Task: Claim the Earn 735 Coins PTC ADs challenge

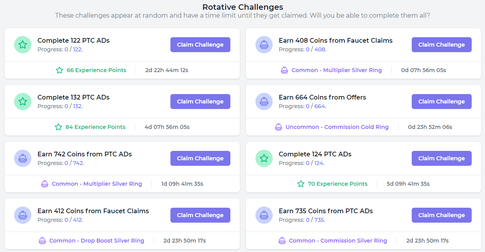Action: [442, 215]
